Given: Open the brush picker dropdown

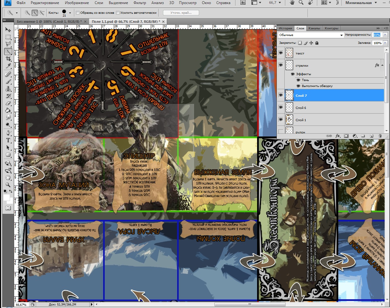Looking at the screenshot, I should [70, 13].
